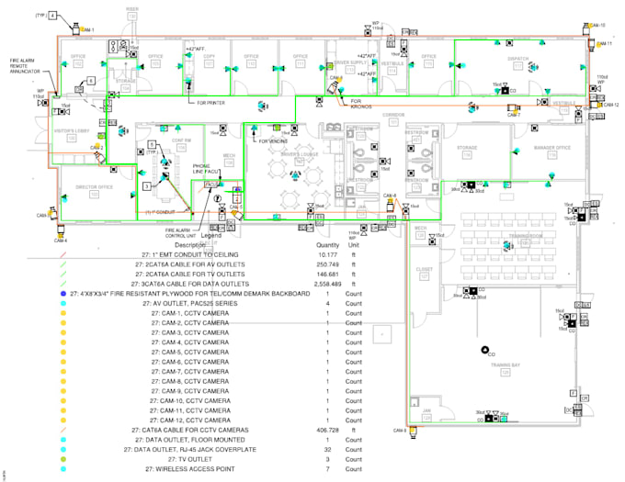Image resolution: width=625 pixels, height=482 pixels.
Task: Select the orange line marker beside 1" EMT CONDUIT
Action: click(x=63, y=254)
